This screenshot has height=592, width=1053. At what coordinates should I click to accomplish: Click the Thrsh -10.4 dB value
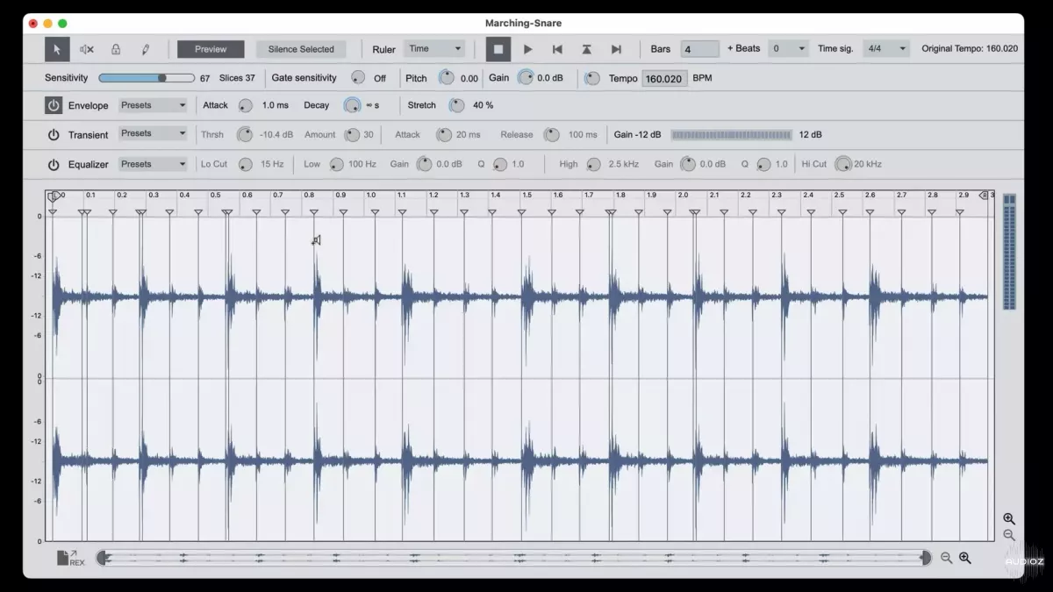pos(276,135)
